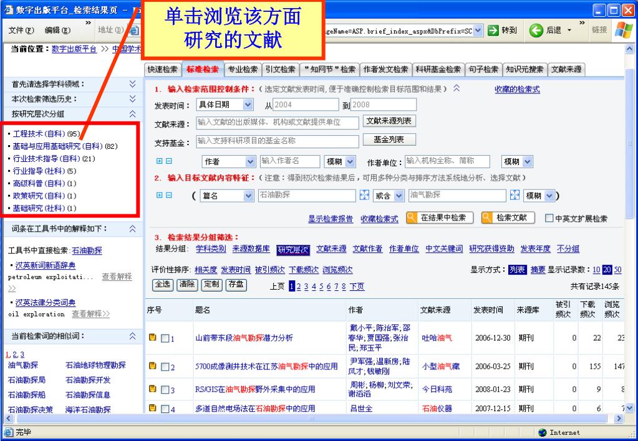Screen dimensions: 638x441
Task: Click the yellow document icon in row 3
Action: [x=153, y=389]
